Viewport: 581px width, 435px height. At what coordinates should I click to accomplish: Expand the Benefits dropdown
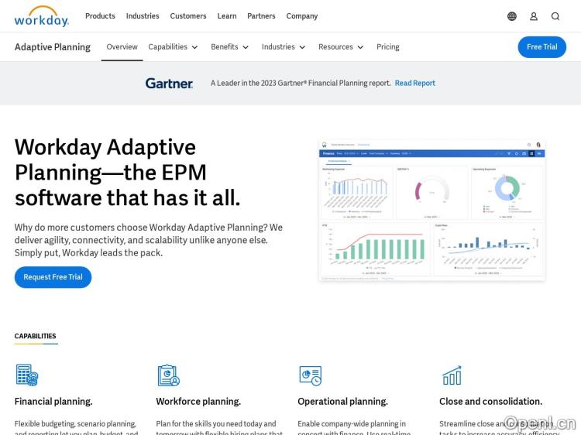[x=230, y=47]
